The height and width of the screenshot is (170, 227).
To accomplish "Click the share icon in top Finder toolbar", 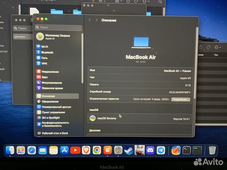I will point(128,1).
